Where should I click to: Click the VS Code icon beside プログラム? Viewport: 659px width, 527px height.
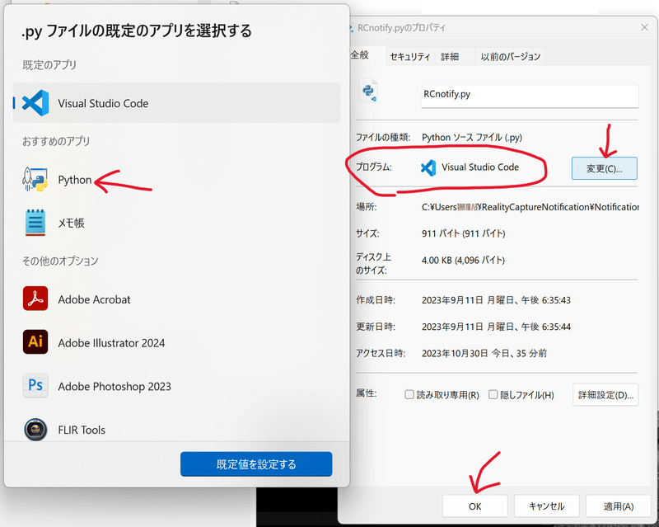click(428, 168)
